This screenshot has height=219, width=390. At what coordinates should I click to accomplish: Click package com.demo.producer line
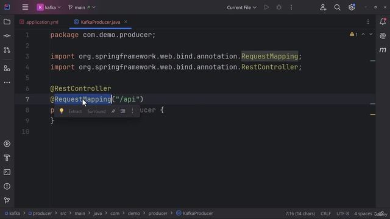point(103,35)
